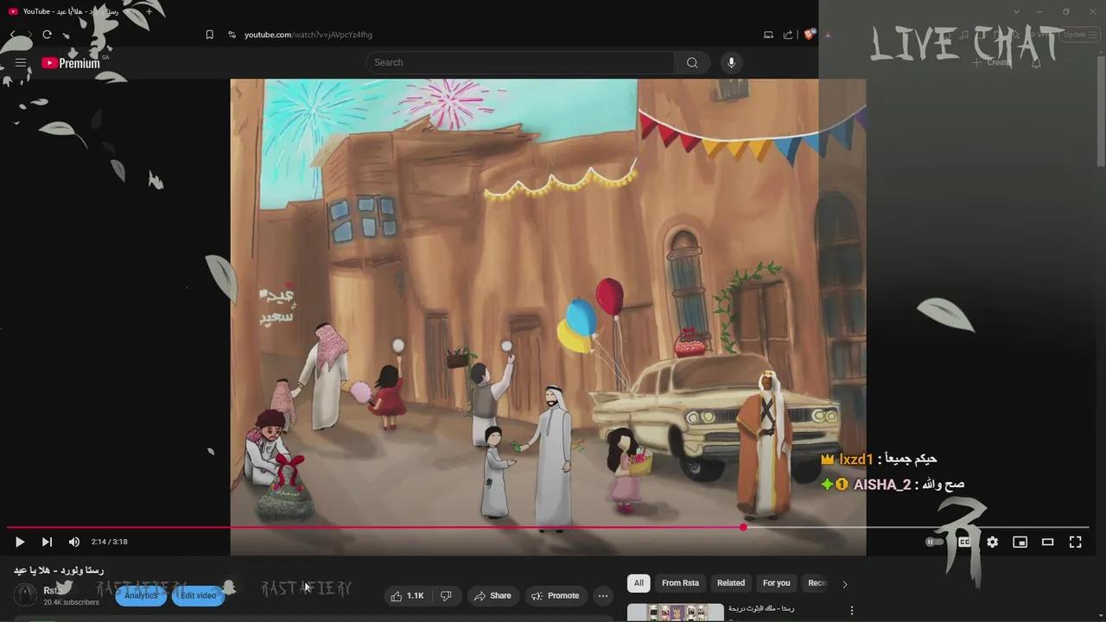Open the player settings gear
Viewport: 1106px width, 622px height.
(x=992, y=542)
